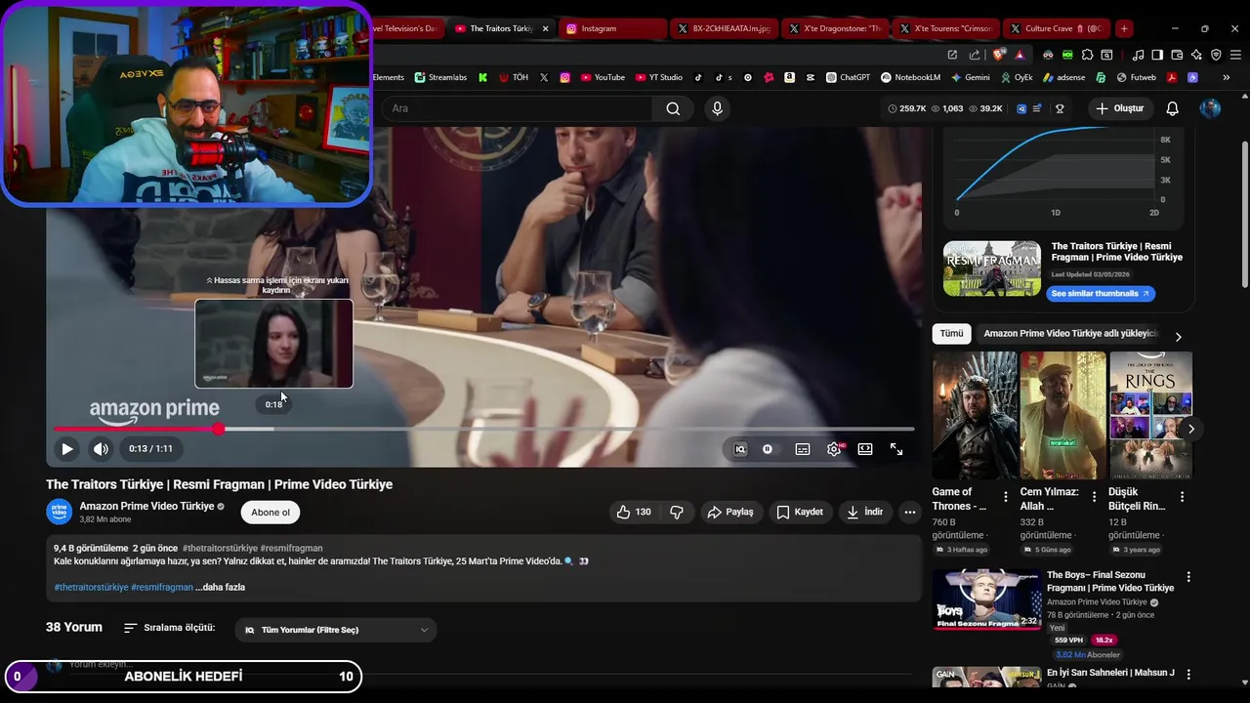
Task: Open Sıralama ölçütü sort menu
Action: tap(169, 628)
